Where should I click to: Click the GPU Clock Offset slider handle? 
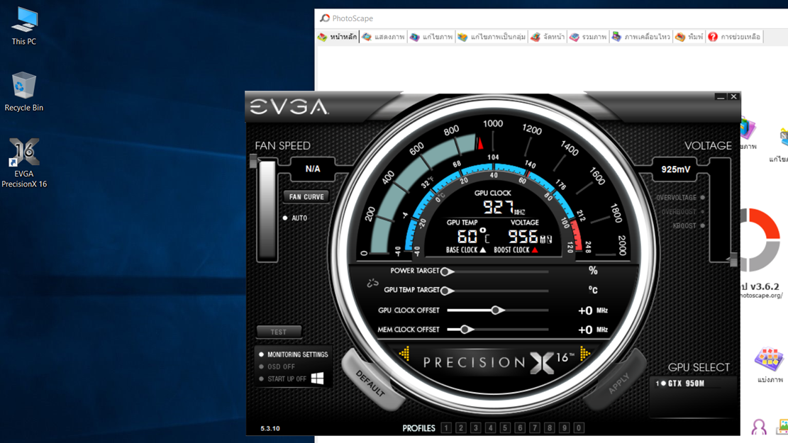496,310
